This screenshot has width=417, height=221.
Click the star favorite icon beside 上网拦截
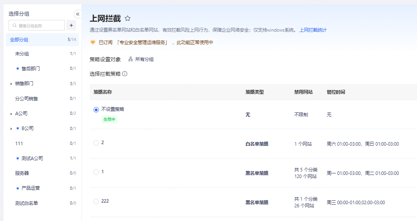tap(128, 18)
